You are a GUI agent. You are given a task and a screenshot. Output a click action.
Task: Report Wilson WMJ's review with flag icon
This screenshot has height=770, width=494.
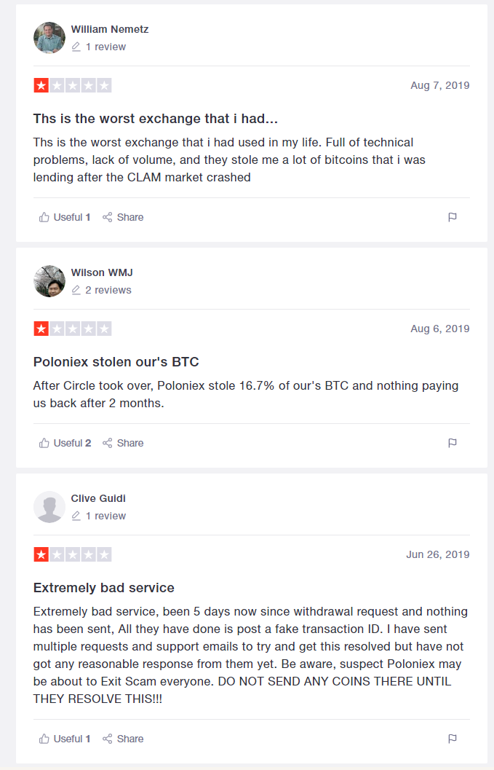pos(453,443)
